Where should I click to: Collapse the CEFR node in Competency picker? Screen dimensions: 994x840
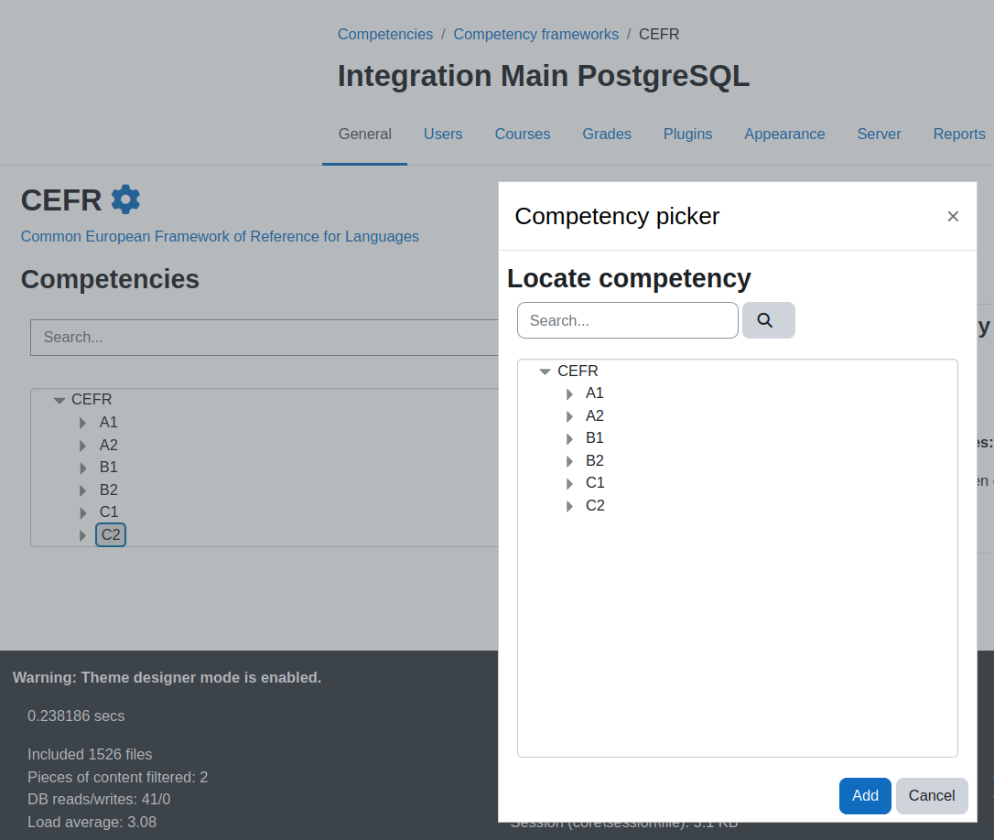545,372
